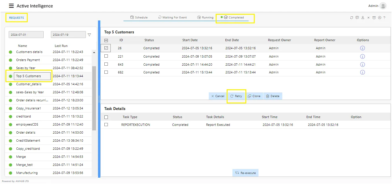Click the request list scrollbar thumb
392x184 pixels.
(94, 98)
